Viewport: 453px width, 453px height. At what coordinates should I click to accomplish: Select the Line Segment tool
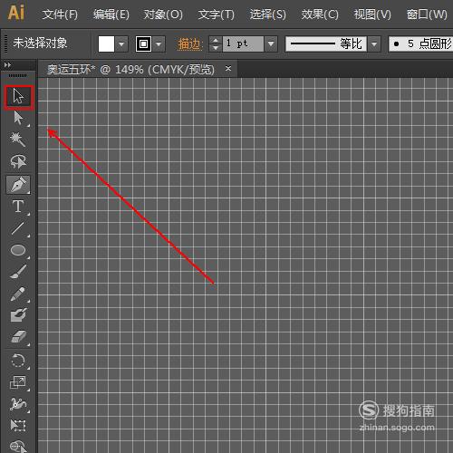[x=18, y=228]
